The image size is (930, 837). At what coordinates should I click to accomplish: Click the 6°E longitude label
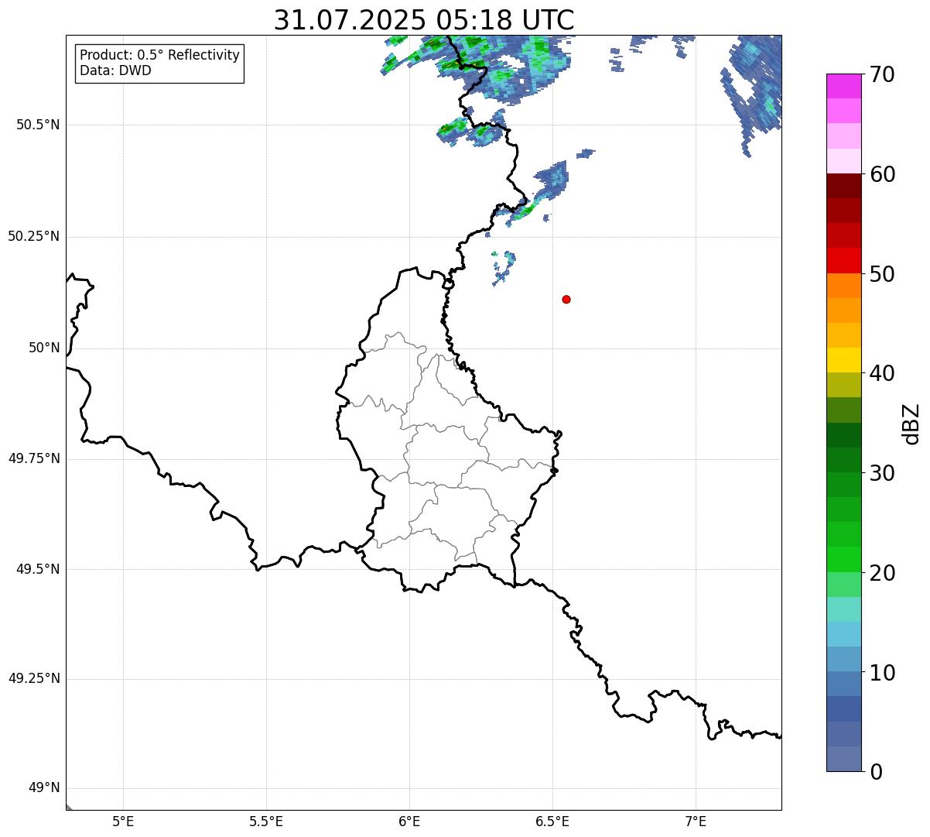pyautogui.click(x=409, y=822)
